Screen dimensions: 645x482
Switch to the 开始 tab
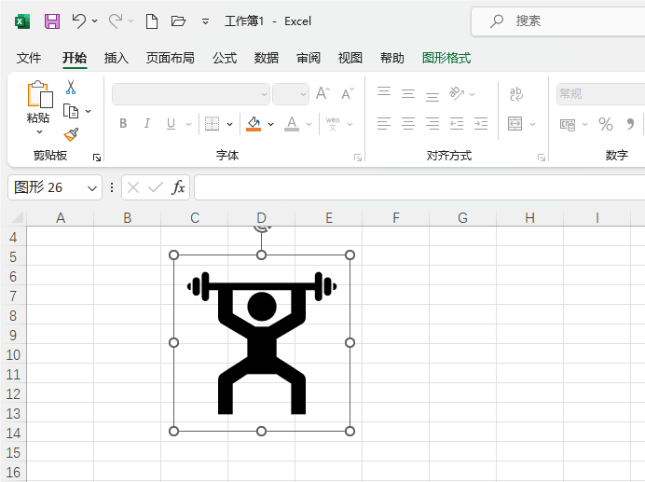point(75,58)
